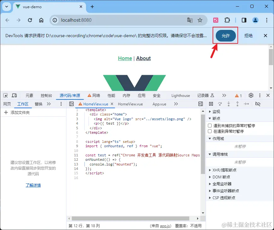The image size is (274, 230).
Task: Go to the browser home page
Action: (x=41, y=20)
